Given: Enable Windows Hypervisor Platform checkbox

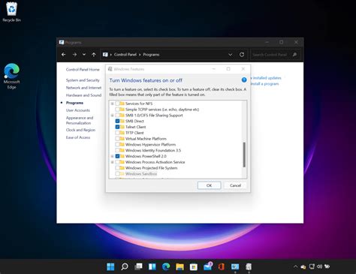Looking at the screenshot, I should tap(117, 144).
